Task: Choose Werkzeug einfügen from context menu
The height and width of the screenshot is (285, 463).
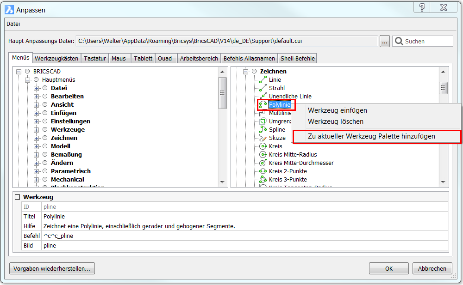Action: 338,110
